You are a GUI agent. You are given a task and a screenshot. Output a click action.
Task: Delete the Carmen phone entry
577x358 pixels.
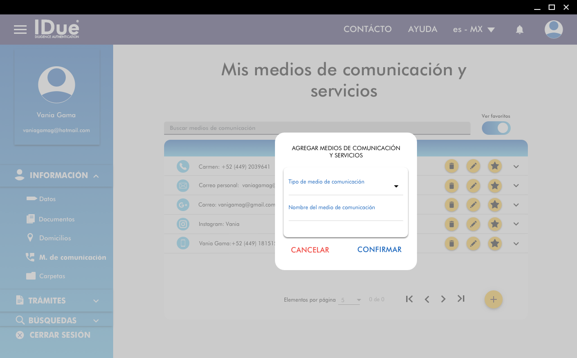451,166
